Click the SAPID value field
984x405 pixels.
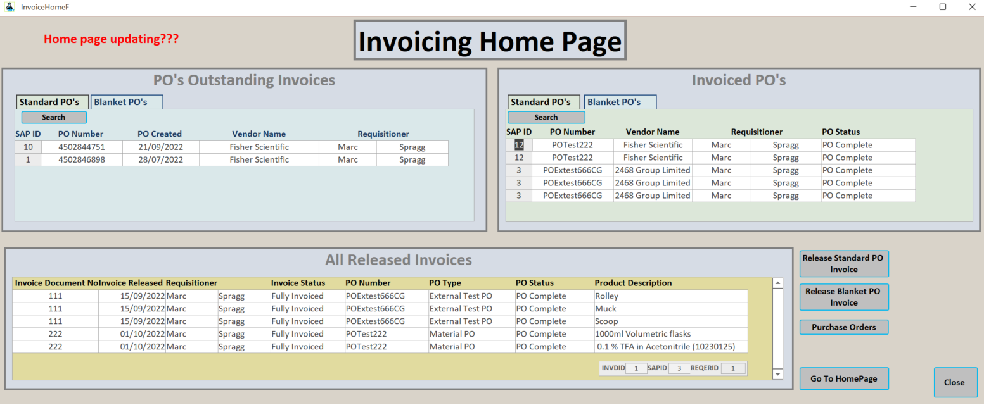pyautogui.click(x=679, y=368)
